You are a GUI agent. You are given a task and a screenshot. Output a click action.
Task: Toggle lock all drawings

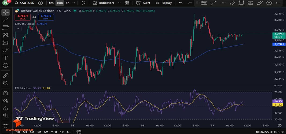(5, 108)
